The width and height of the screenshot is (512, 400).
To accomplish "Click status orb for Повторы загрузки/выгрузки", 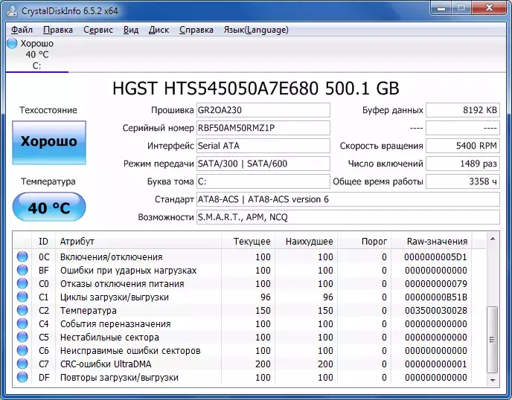I will [x=22, y=377].
